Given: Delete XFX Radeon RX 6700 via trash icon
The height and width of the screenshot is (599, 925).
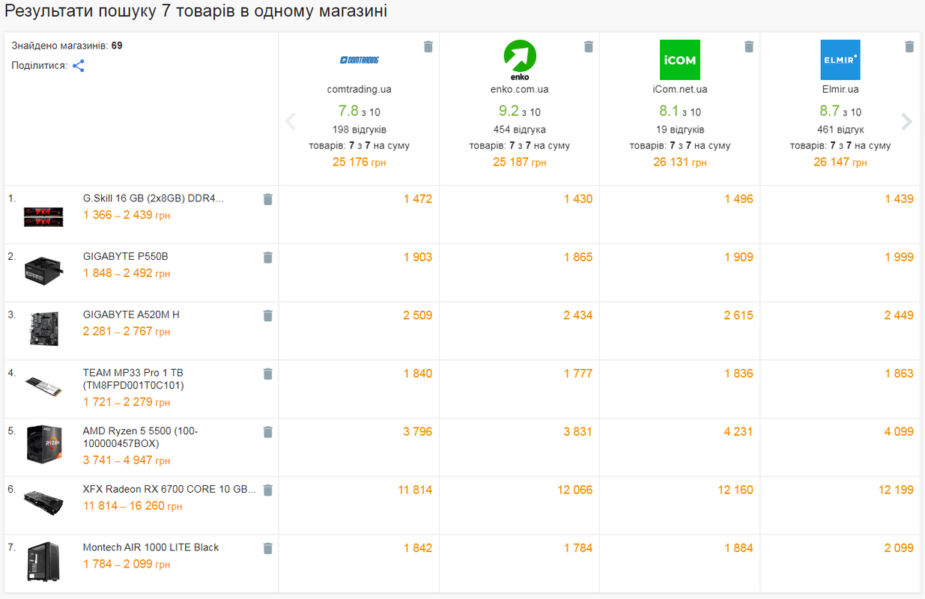Looking at the screenshot, I should tap(268, 490).
